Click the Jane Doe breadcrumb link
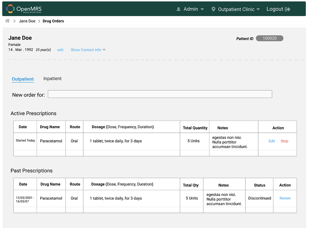 point(27,21)
